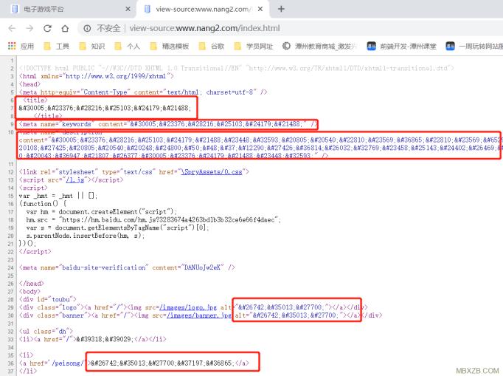Click the baidu-site-verification meta line

127,267
